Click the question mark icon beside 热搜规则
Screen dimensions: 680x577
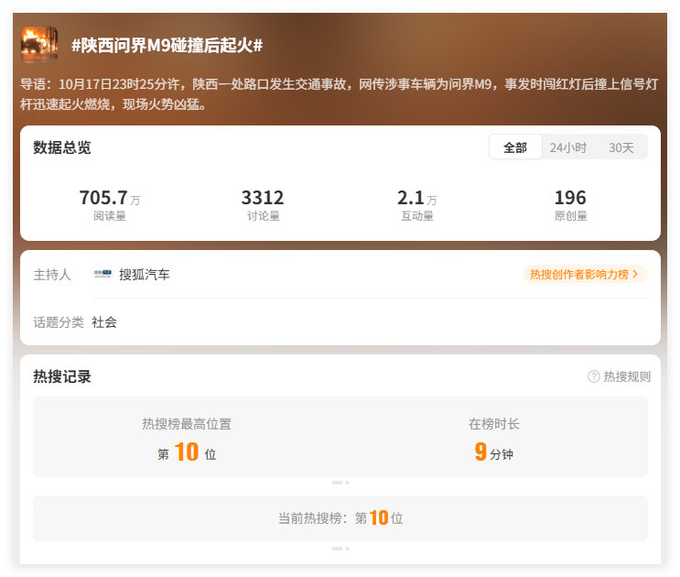(x=594, y=376)
